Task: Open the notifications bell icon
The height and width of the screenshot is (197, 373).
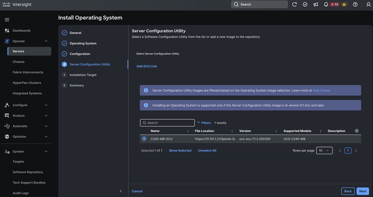Action: 326,4
